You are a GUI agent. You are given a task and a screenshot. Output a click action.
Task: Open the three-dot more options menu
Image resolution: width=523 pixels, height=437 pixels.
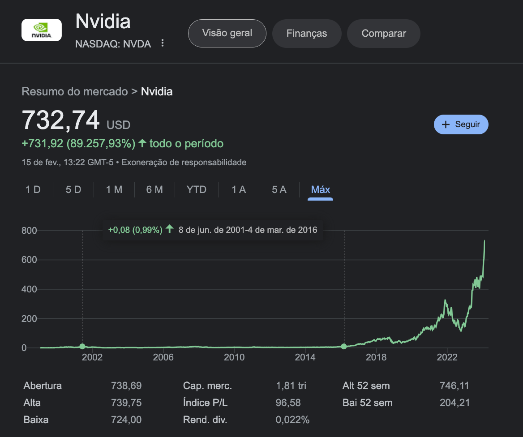click(163, 43)
